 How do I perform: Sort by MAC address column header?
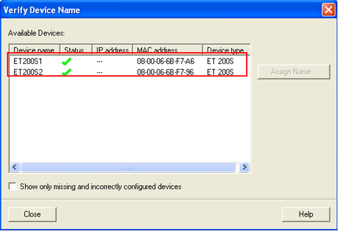pos(168,50)
